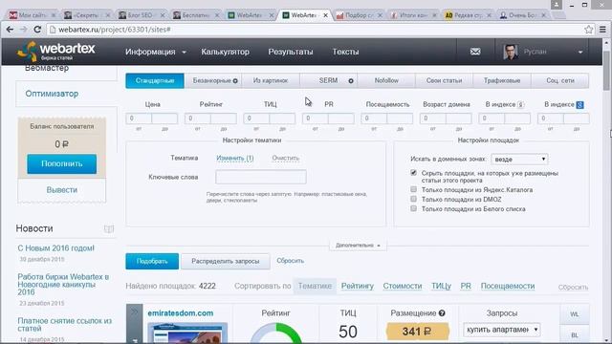Open the emiratesdom.com site link

click(181, 313)
